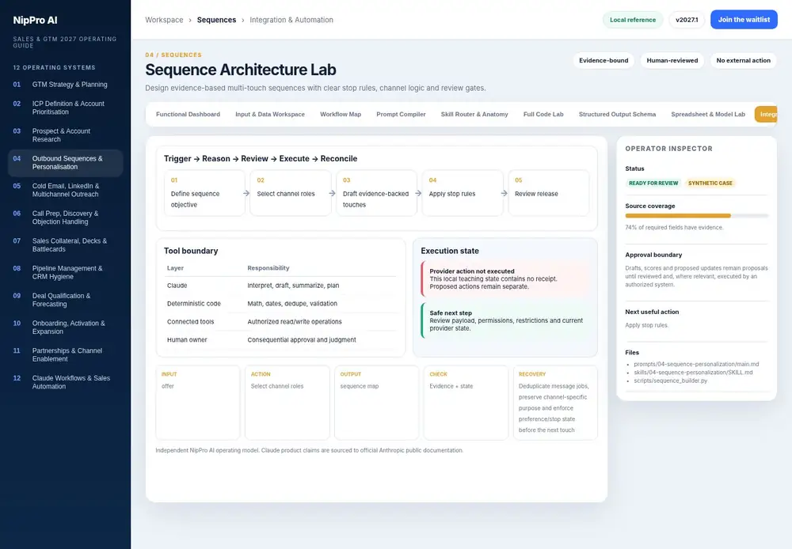Viewport: 792px width, 549px height.
Task: Click the CHECK Evidence + state card
Action: coord(466,403)
